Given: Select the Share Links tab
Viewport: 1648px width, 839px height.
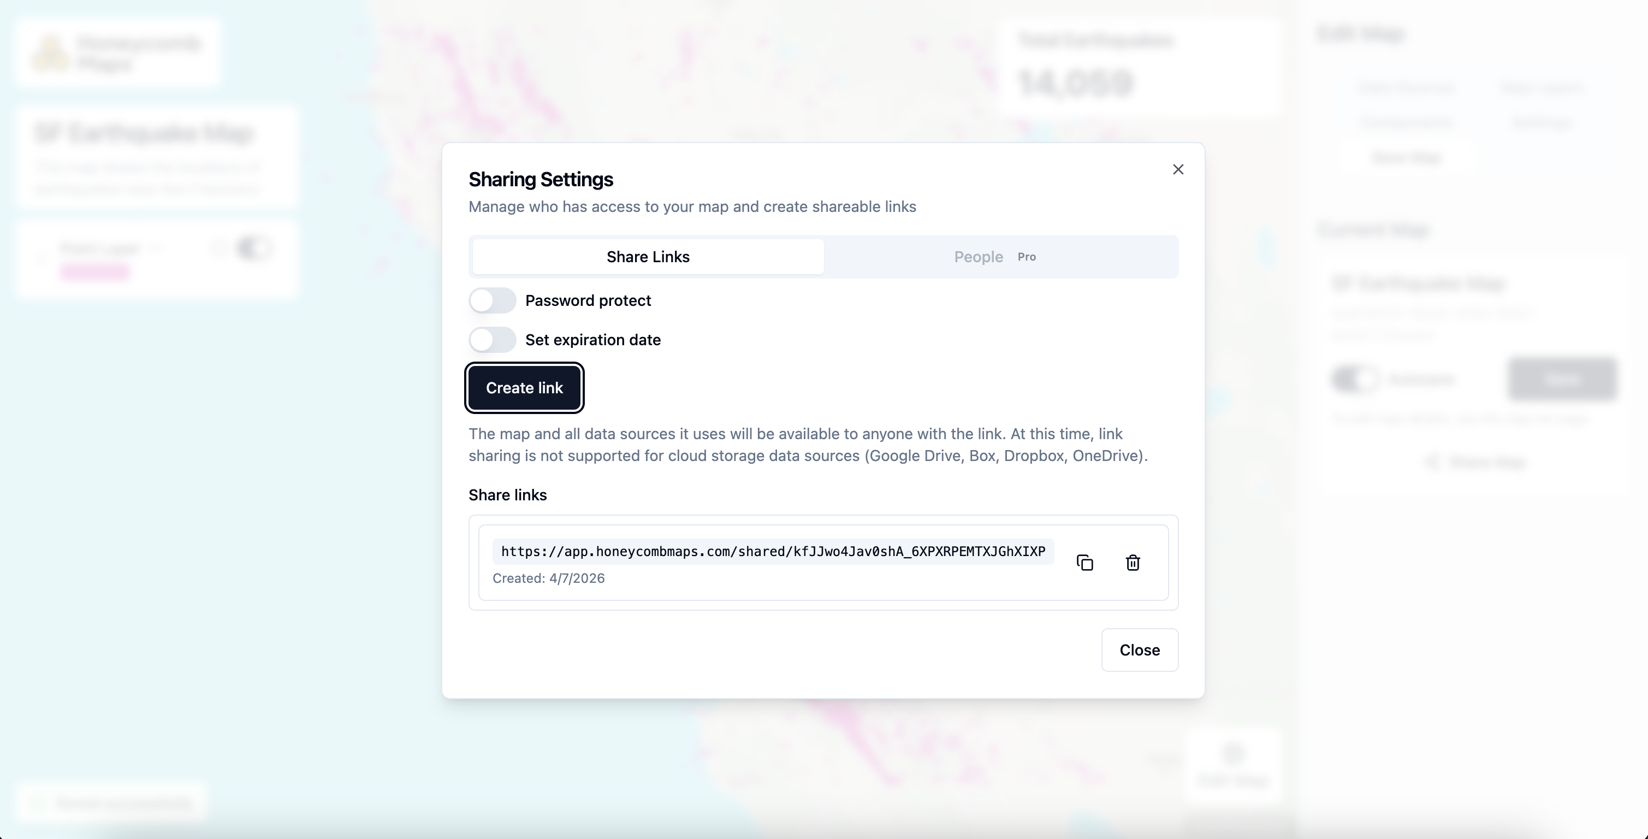Looking at the screenshot, I should tap(648, 257).
